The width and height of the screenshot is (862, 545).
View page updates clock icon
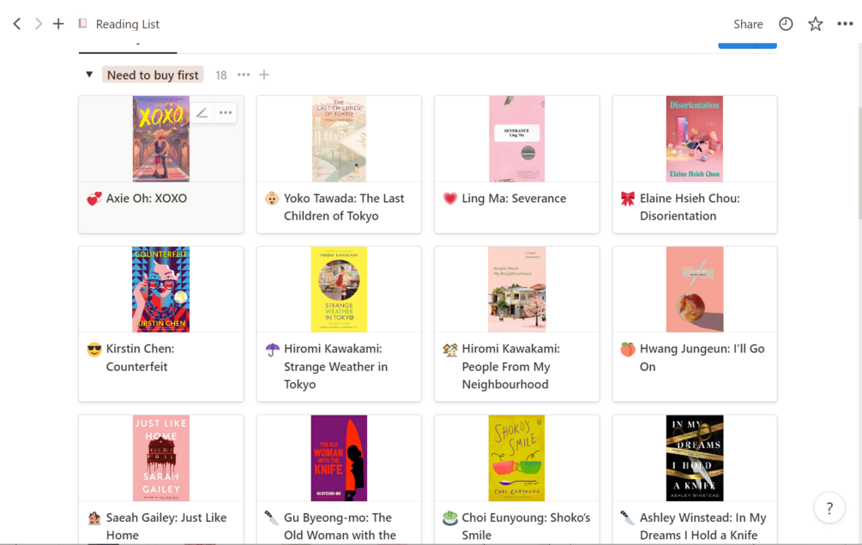[x=786, y=24]
